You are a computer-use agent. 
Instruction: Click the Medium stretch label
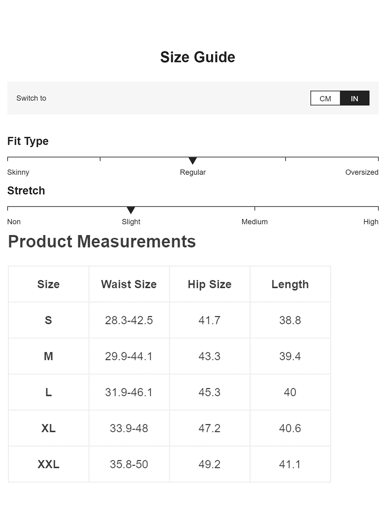pos(255,222)
